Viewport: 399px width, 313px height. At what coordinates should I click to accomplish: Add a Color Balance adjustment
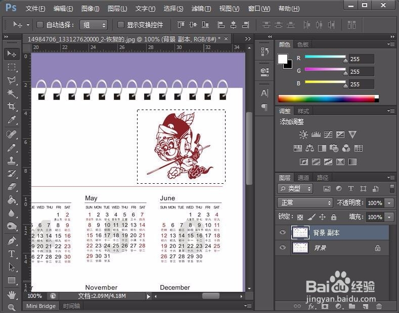[309, 148]
